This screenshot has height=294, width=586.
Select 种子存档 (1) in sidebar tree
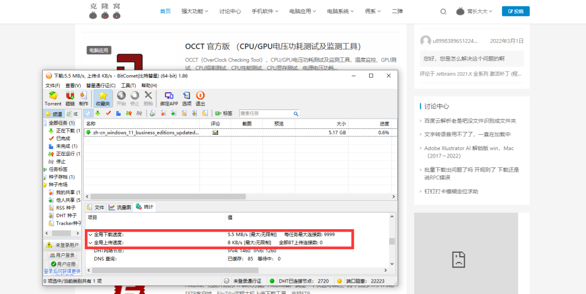(x=62, y=177)
